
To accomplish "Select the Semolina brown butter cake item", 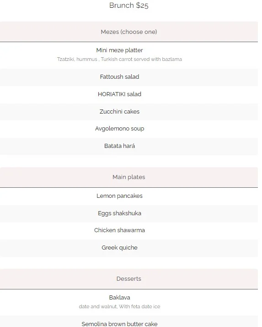I will [119, 324].
